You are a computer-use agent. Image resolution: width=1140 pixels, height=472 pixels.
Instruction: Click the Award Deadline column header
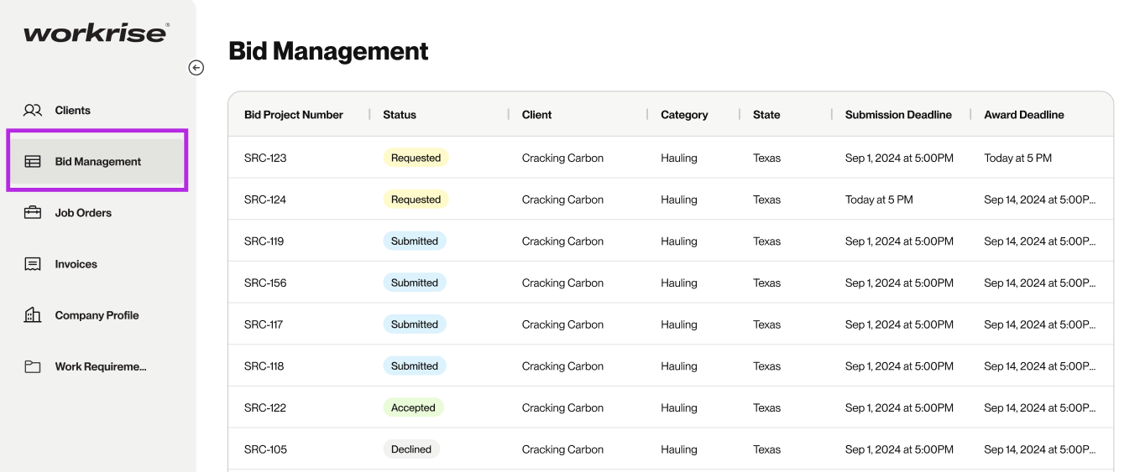[1024, 115]
